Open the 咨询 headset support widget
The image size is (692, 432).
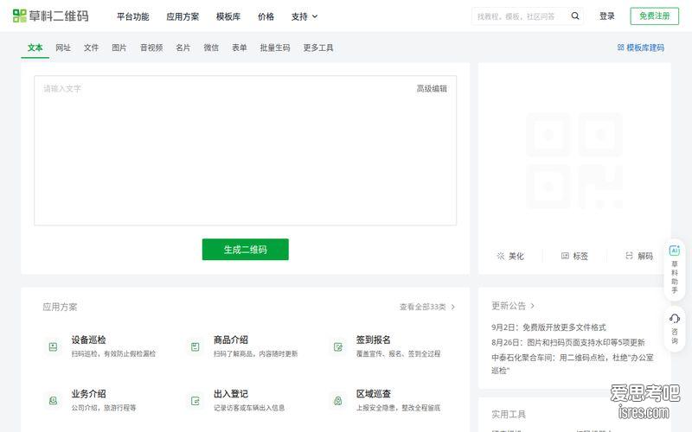[675, 329]
